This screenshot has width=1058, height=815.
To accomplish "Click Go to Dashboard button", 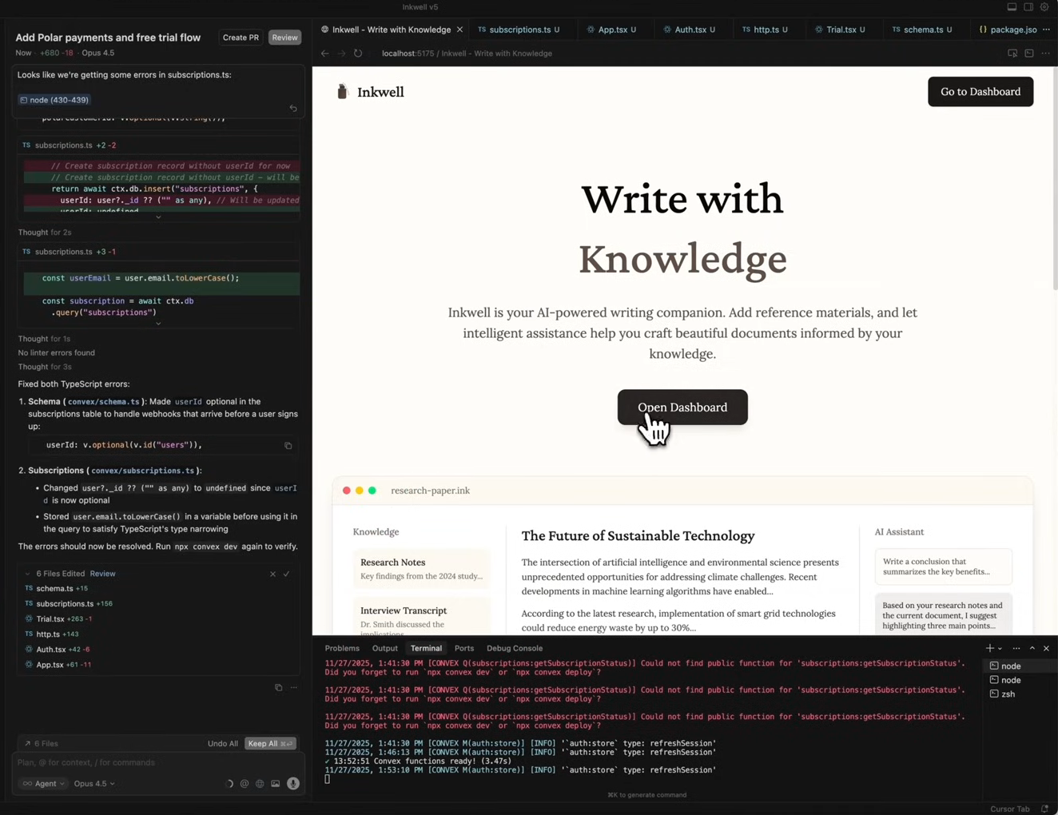I will pos(980,92).
